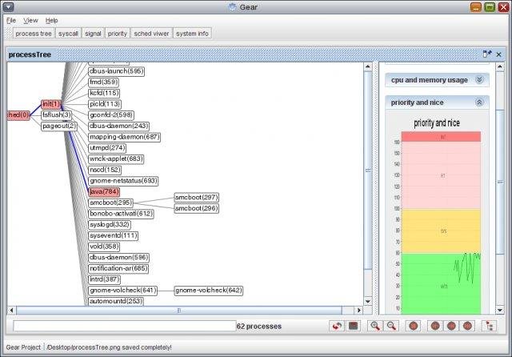Open the Help menu
The height and width of the screenshot is (357, 512).
[51, 20]
